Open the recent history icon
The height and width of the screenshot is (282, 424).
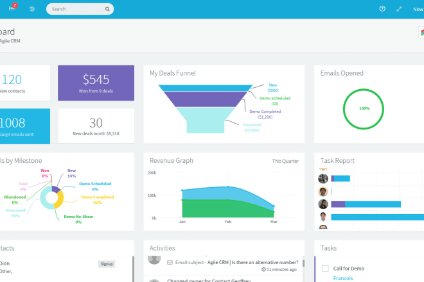32,9
